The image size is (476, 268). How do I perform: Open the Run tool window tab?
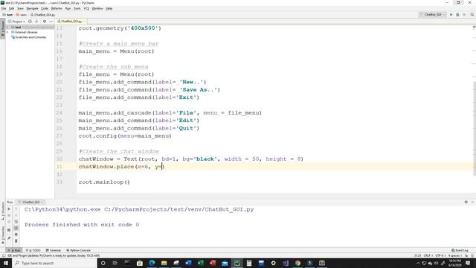[14, 250]
